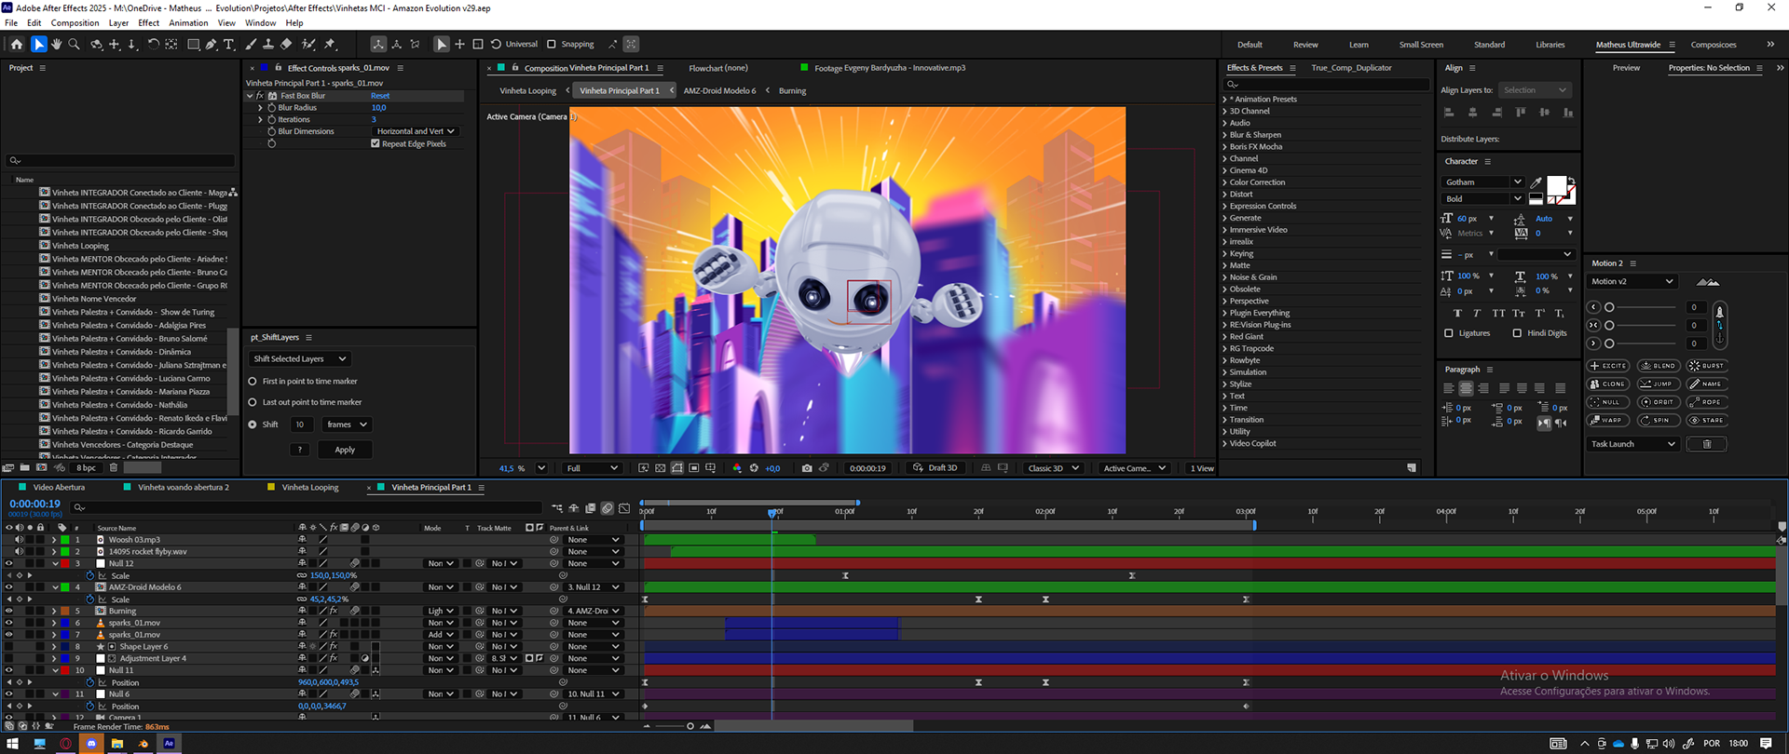1789x754 pixels.
Task: Click the Home icon in the toolbar
Action: click(x=17, y=44)
